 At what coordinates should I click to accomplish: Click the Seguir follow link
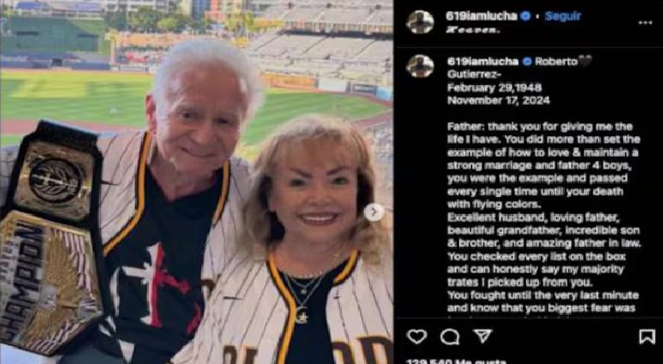point(563,16)
